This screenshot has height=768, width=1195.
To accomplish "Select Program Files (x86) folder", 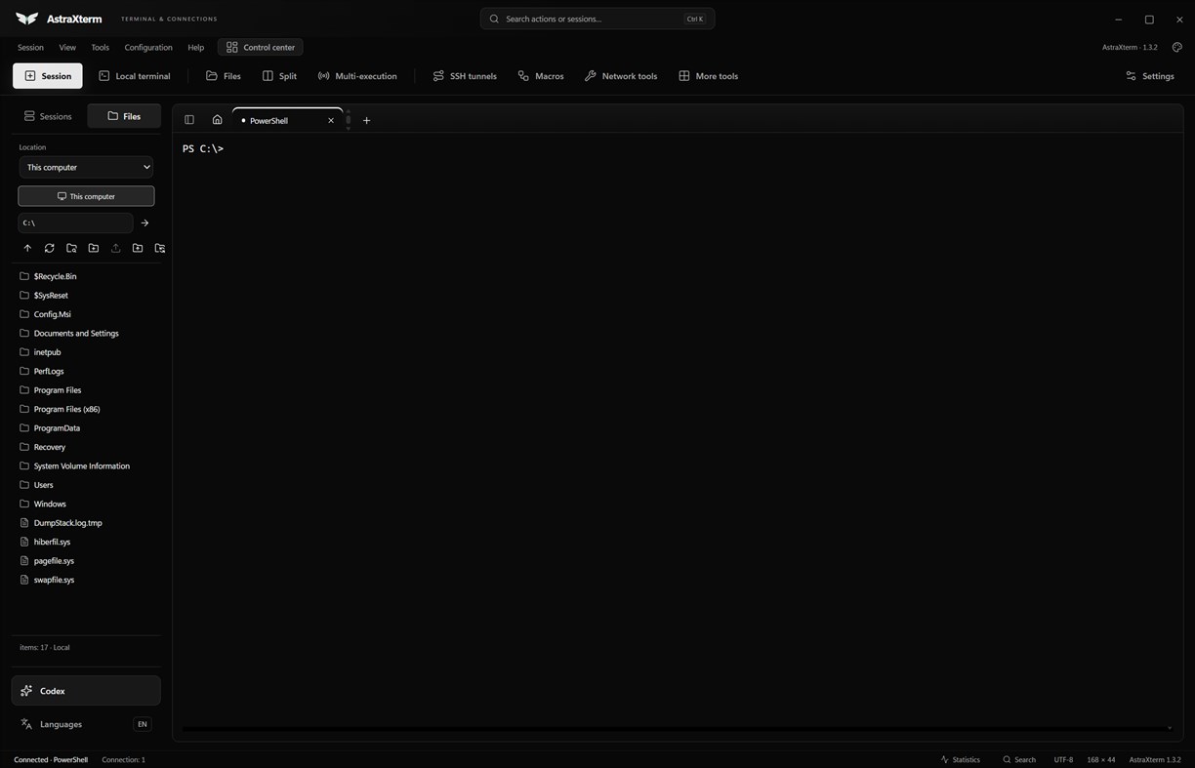I will click(86, 409).
